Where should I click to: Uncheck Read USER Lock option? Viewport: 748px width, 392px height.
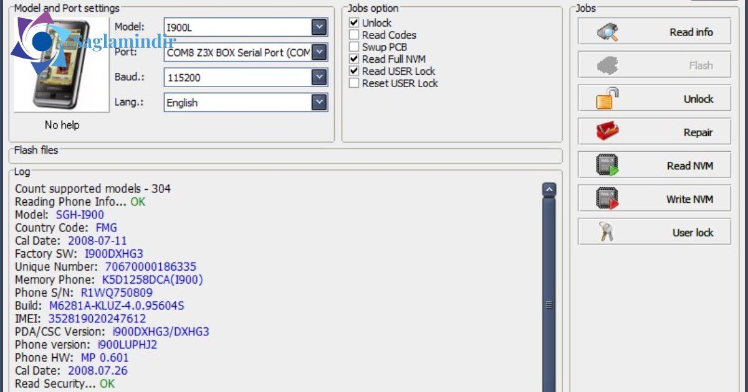point(354,71)
